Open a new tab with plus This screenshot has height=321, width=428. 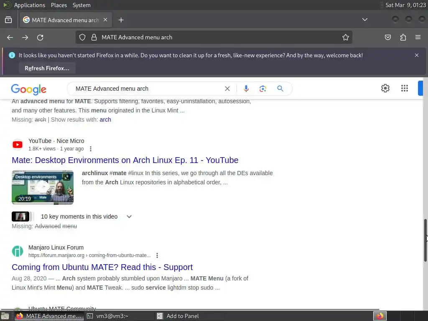tap(121, 20)
